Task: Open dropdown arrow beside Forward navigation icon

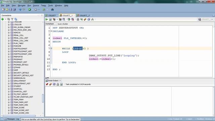Action: click(x=39, y=10)
